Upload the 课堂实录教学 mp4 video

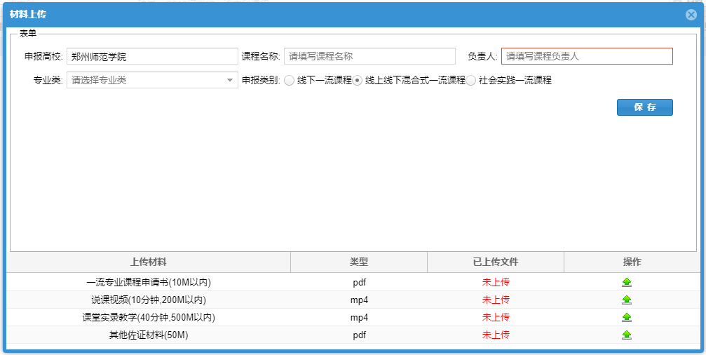pyautogui.click(x=626, y=318)
